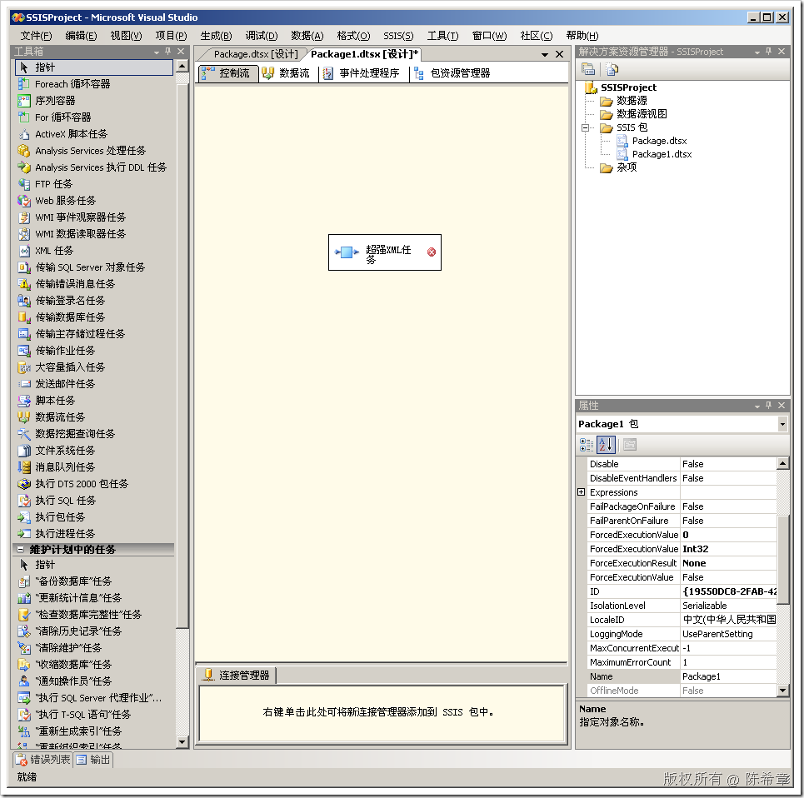Screen dimensions: 804x798
Task: Select the 大容量插入任务 icon
Action: [23, 367]
